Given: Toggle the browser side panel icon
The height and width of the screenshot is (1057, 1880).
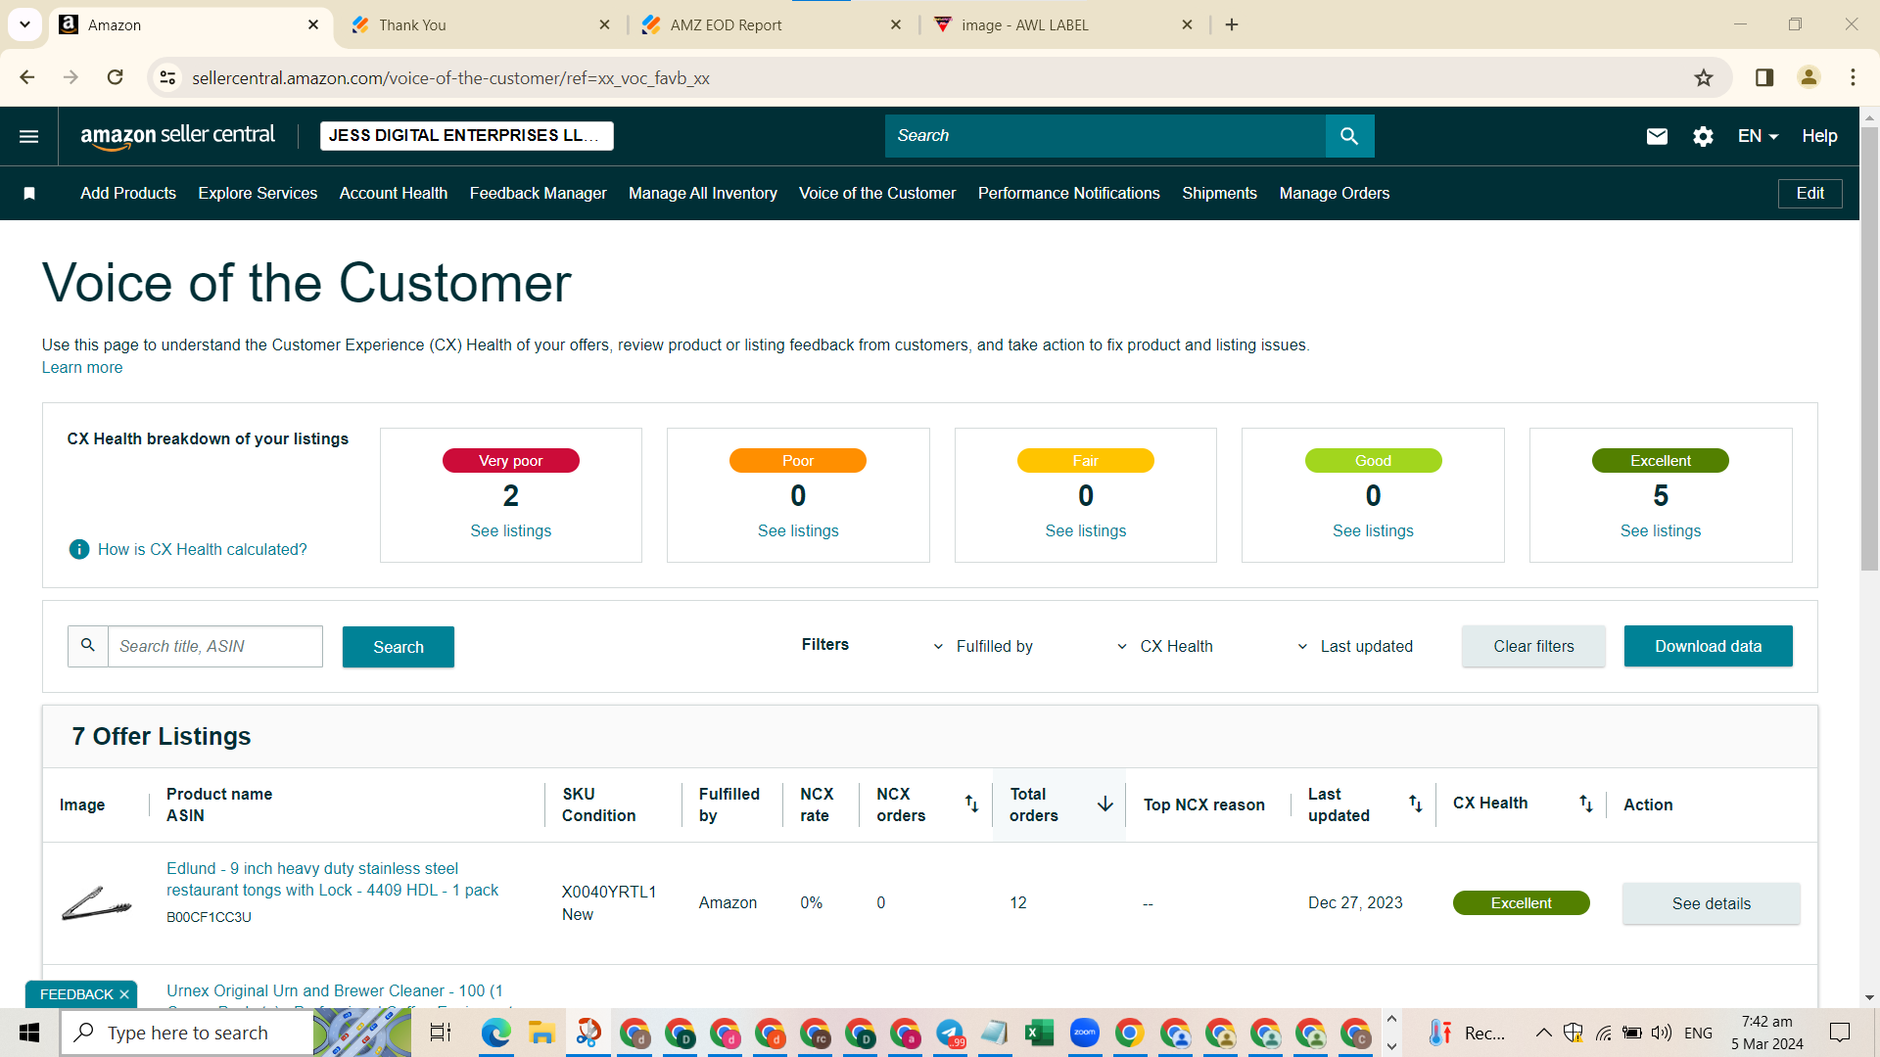Looking at the screenshot, I should click(x=1764, y=77).
